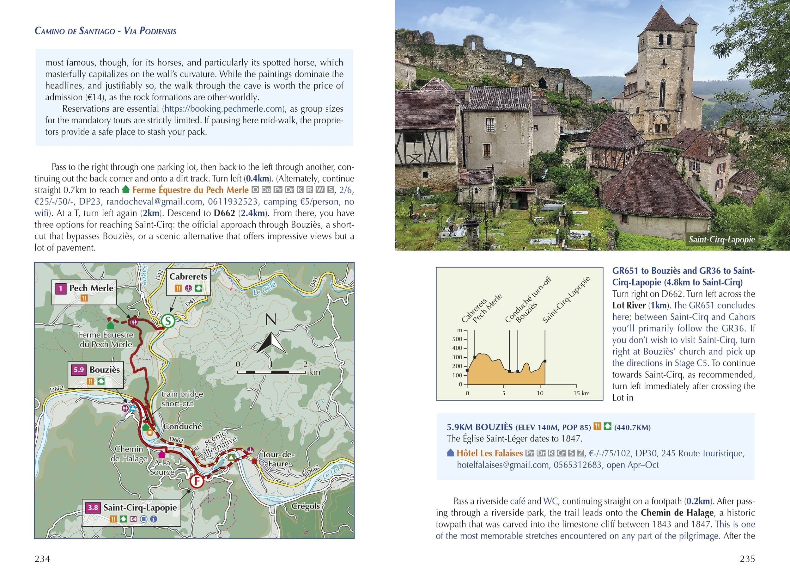The image size is (790, 586).
Task: Click the green S start marker at Cabrerets
Action: click(168, 321)
